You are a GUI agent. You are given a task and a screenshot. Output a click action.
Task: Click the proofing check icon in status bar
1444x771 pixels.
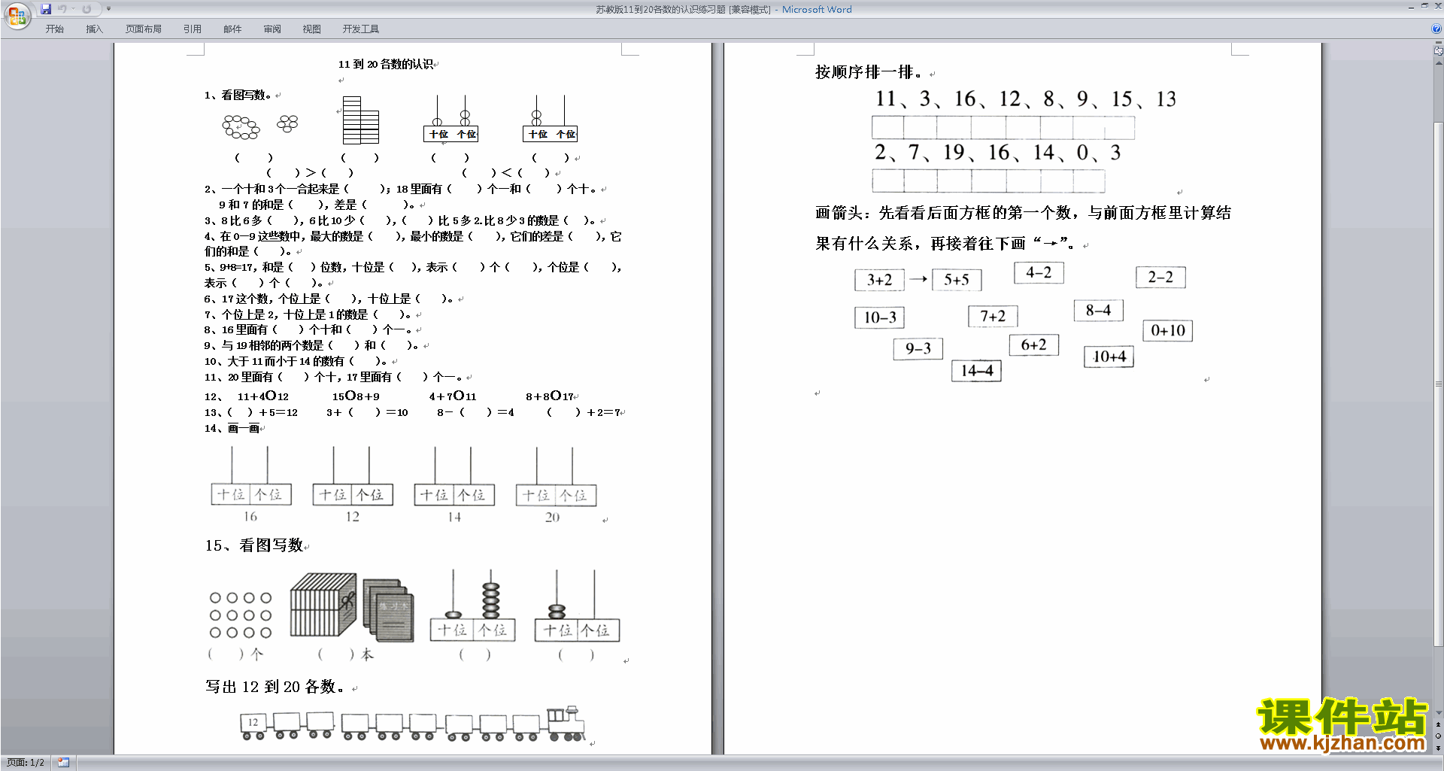[63, 763]
